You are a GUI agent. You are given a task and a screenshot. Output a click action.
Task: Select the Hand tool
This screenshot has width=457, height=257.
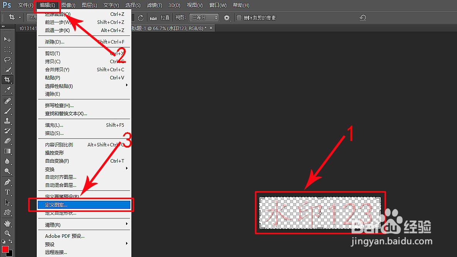[7, 223]
